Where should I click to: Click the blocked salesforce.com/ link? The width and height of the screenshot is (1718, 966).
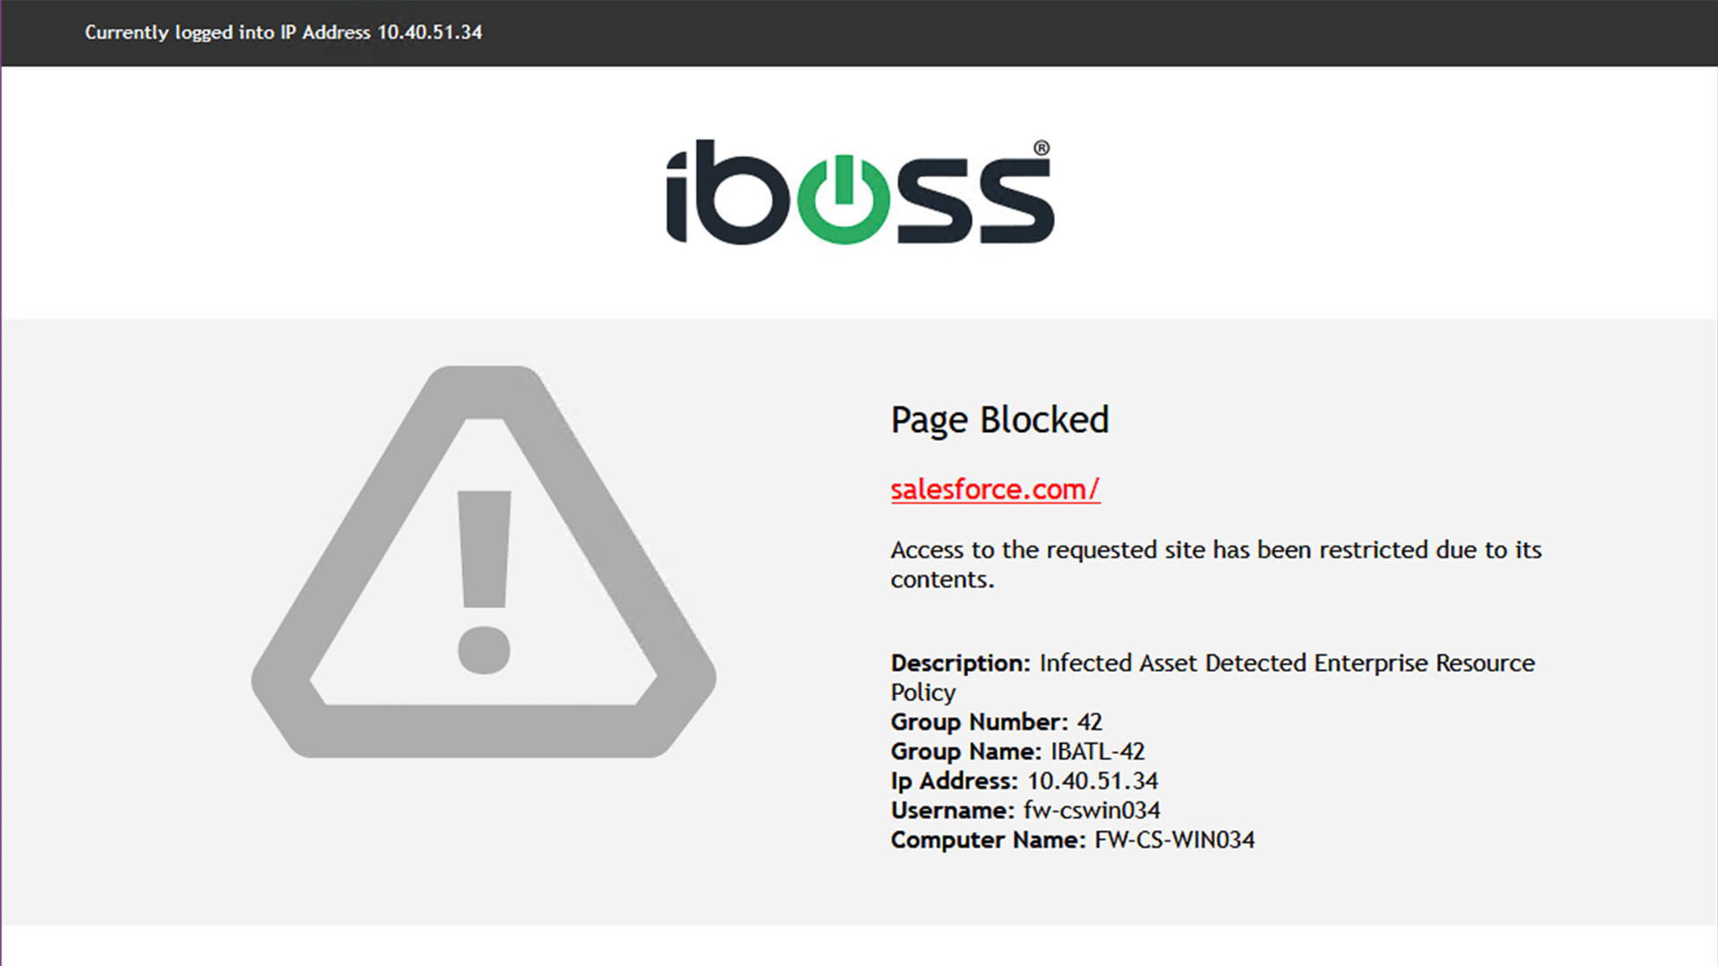click(x=994, y=489)
